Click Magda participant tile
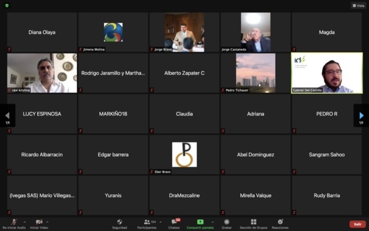The width and height of the screenshot is (369, 231). point(327,32)
